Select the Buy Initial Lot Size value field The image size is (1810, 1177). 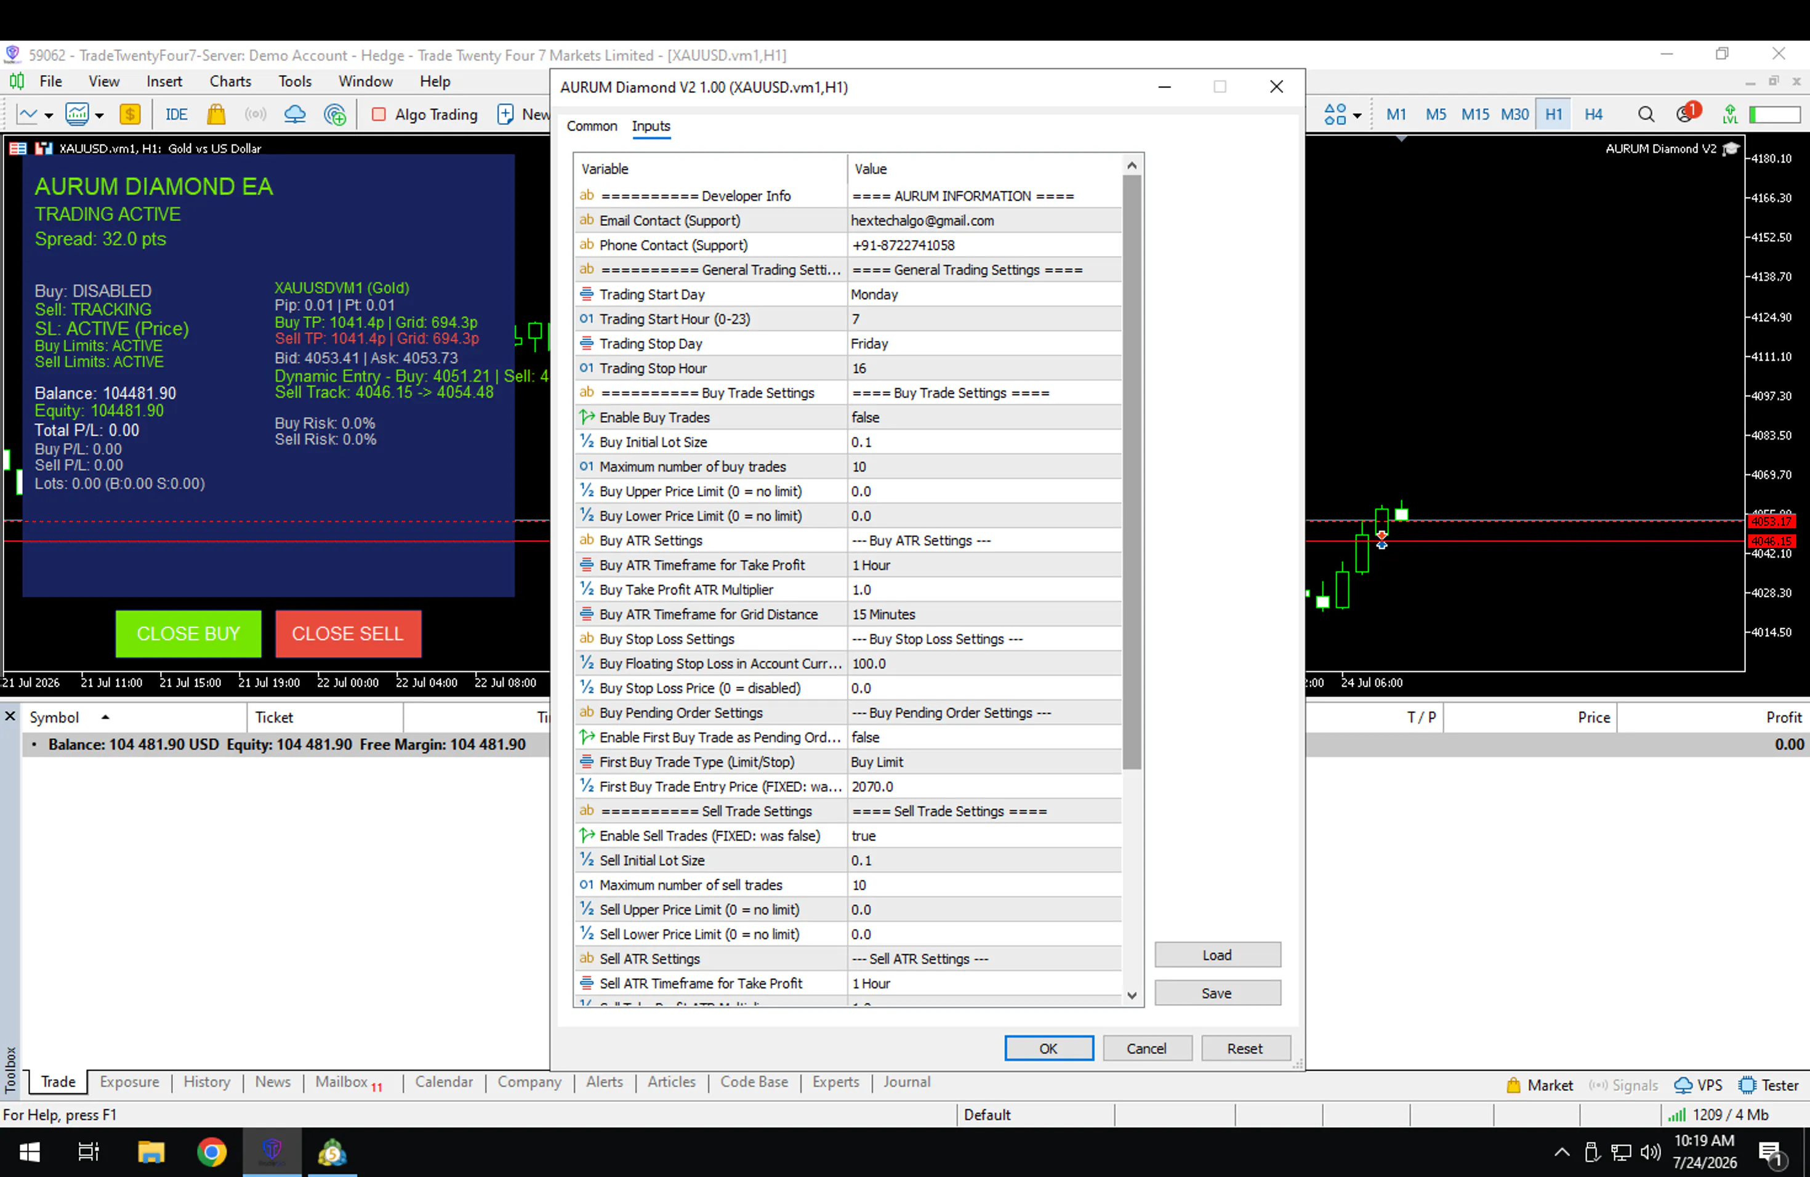(x=984, y=442)
